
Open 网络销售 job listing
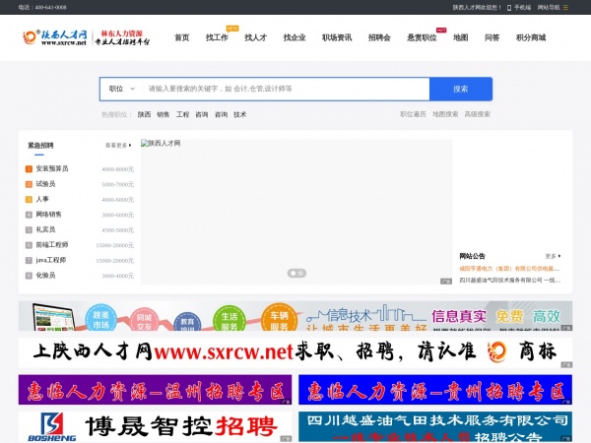click(48, 215)
